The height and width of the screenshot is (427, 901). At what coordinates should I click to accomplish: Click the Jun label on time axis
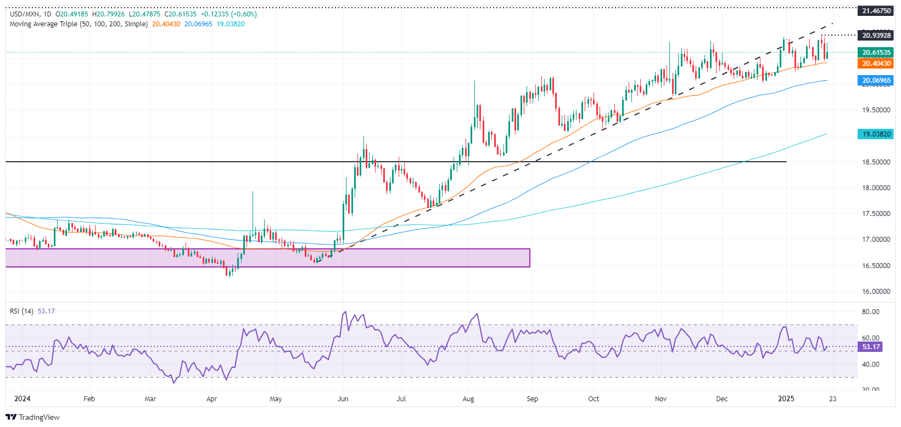tap(343, 398)
